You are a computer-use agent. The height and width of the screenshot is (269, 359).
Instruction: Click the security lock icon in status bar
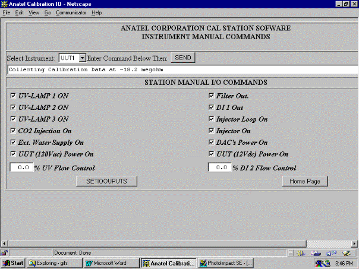[4, 253]
